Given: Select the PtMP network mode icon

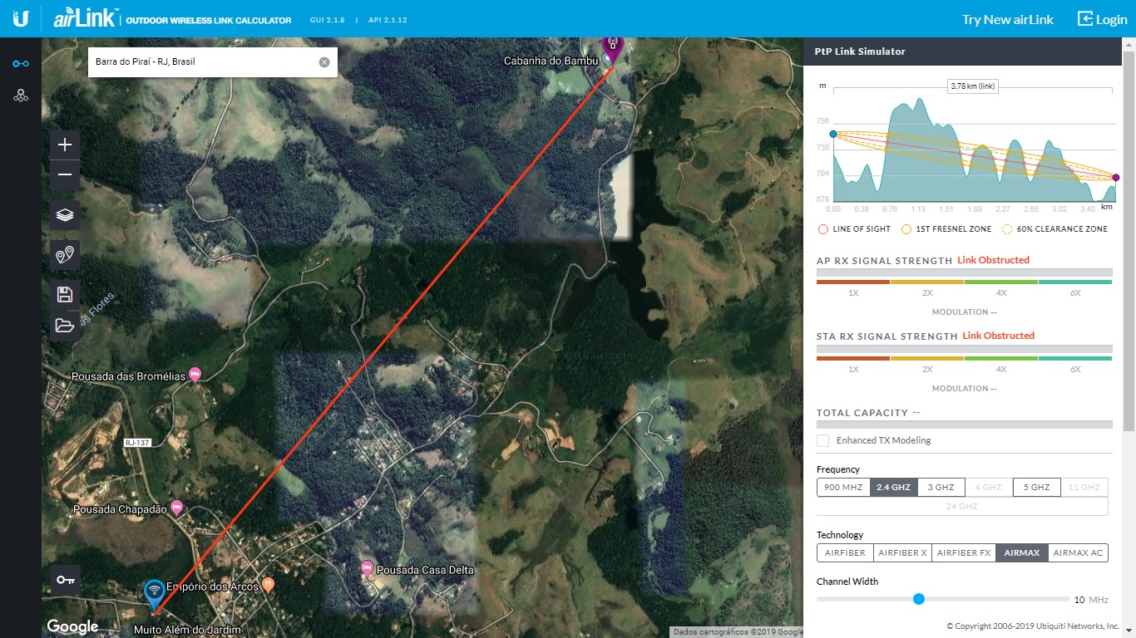Looking at the screenshot, I should tap(21, 96).
